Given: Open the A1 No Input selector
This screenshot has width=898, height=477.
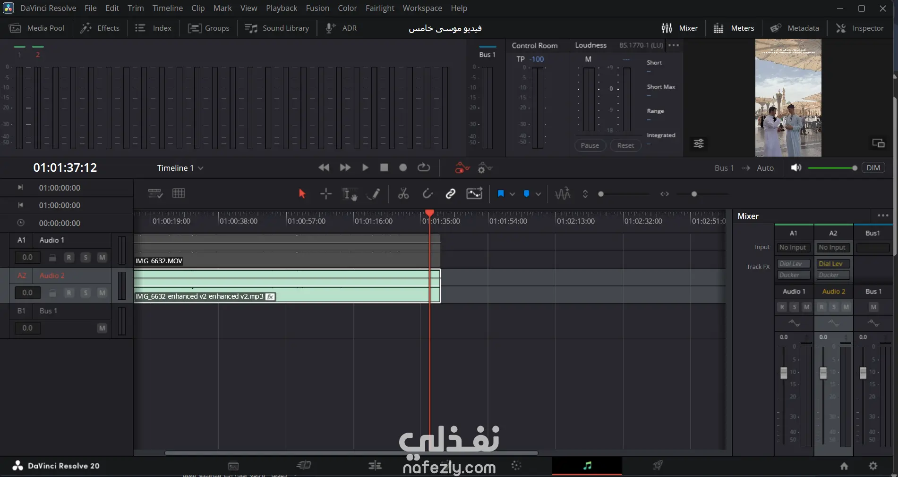Looking at the screenshot, I should [793, 247].
